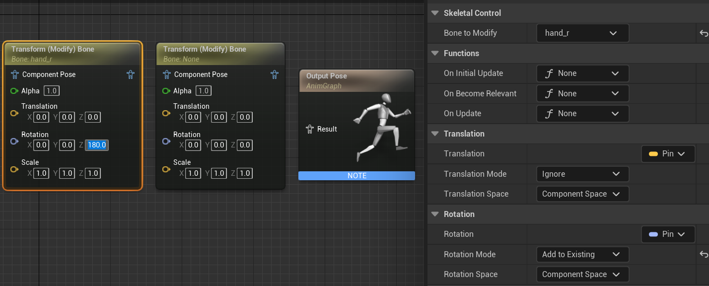
Task: Open Rotation Mode Add to Existing dropdown
Action: point(583,254)
